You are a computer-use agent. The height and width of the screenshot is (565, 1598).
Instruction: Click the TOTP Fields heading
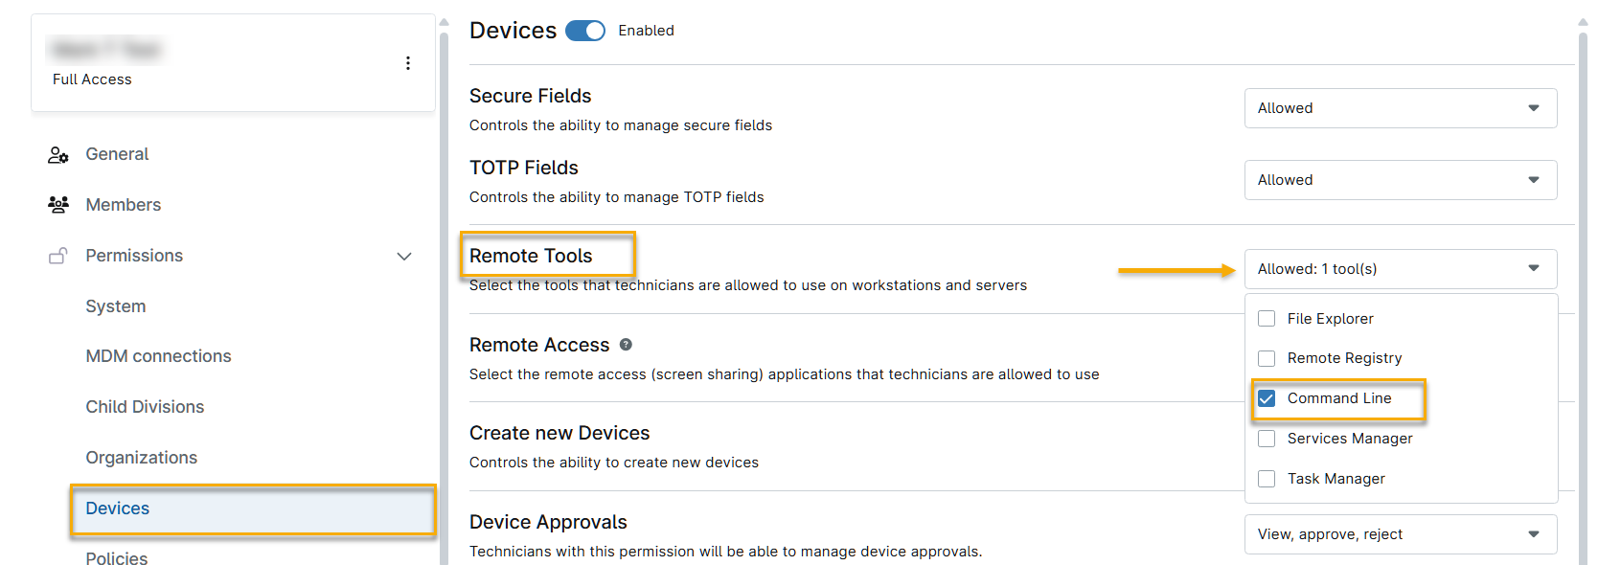(x=524, y=168)
